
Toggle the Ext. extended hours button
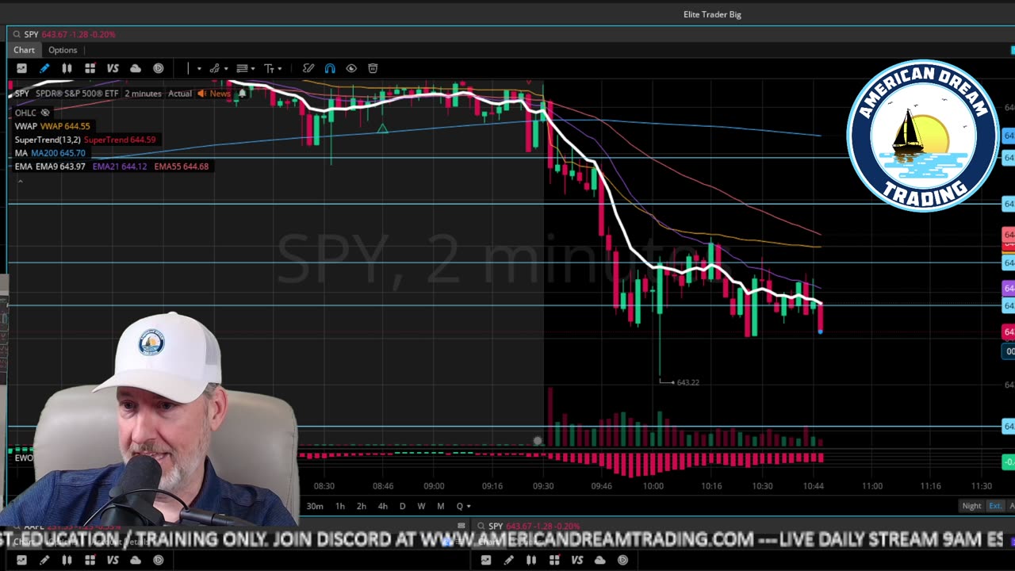pyautogui.click(x=994, y=506)
